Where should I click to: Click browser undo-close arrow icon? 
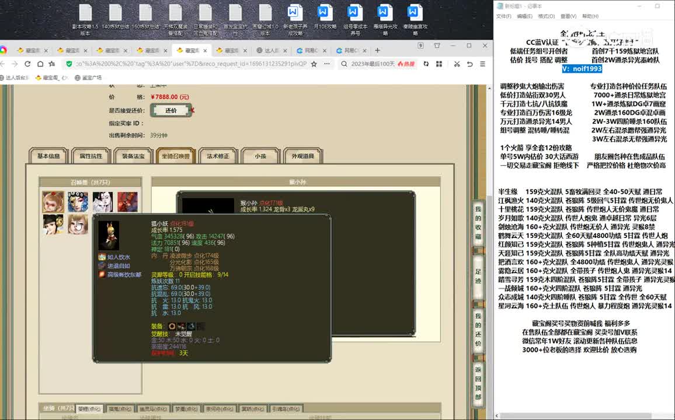pos(469,64)
